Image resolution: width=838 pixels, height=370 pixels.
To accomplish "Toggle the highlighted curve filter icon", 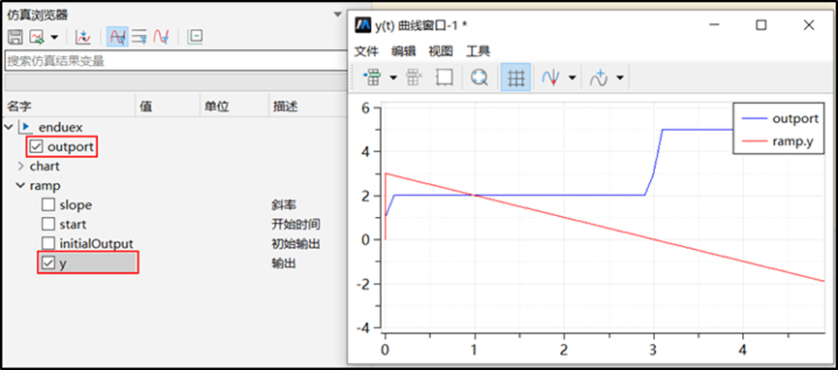I will point(117,37).
